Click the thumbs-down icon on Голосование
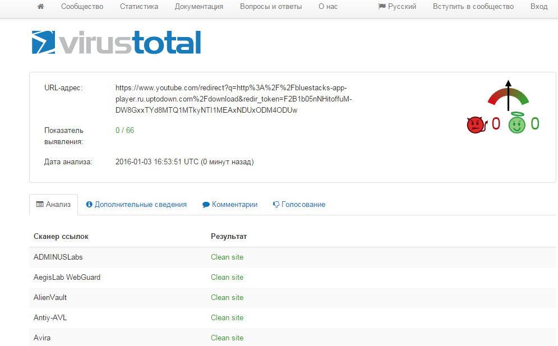This screenshot has width=558, height=346. tap(276, 205)
